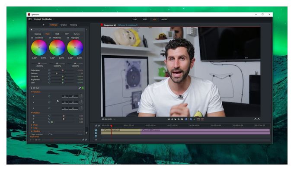The image size is (294, 171).
Task: Select the VFX workspace tab
Action: point(154,19)
